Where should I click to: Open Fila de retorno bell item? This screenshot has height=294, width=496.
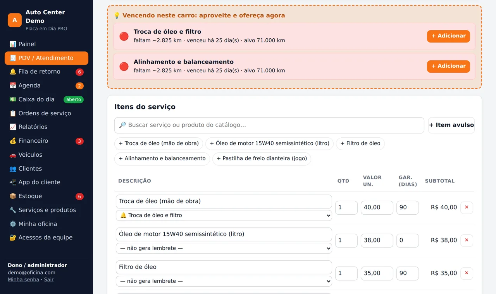click(x=46, y=72)
